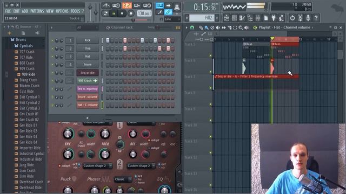Select the playlist zoom tool
Screen dimensions: 346x194
click(241, 27)
